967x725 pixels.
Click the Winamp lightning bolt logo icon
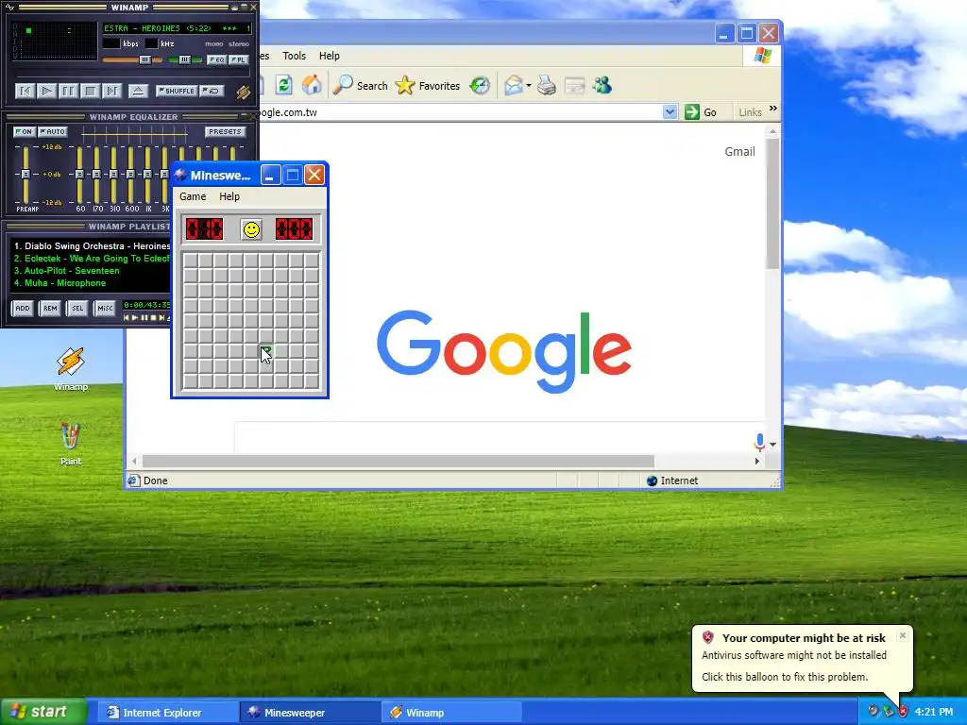(243, 92)
